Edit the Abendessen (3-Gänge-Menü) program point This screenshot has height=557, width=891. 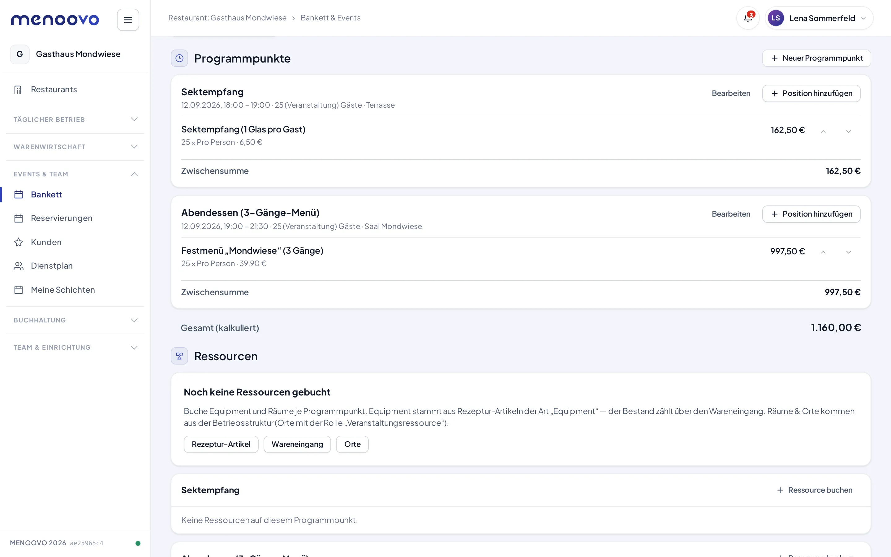click(731, 214)
